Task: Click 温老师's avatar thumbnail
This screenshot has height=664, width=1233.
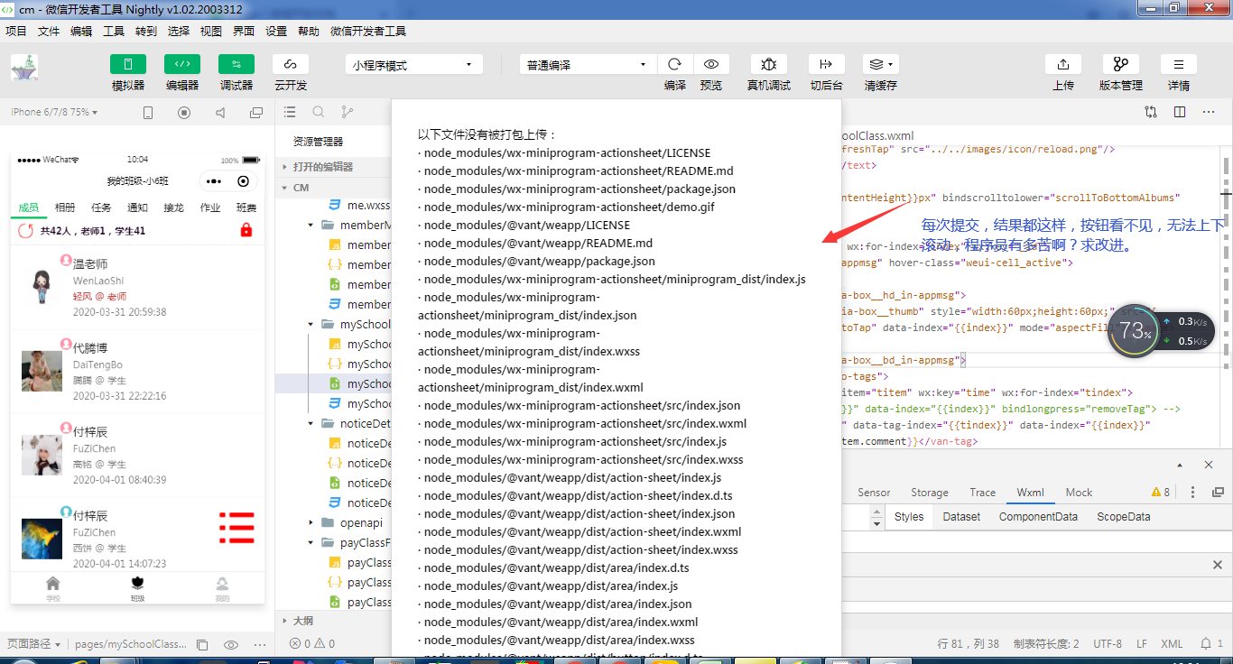Action: (x=41, y=286)
